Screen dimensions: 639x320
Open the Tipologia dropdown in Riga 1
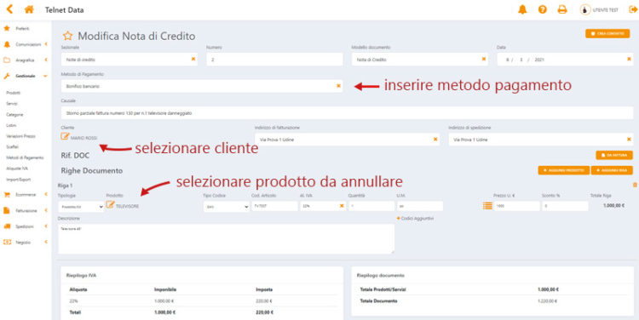(81, 207)
